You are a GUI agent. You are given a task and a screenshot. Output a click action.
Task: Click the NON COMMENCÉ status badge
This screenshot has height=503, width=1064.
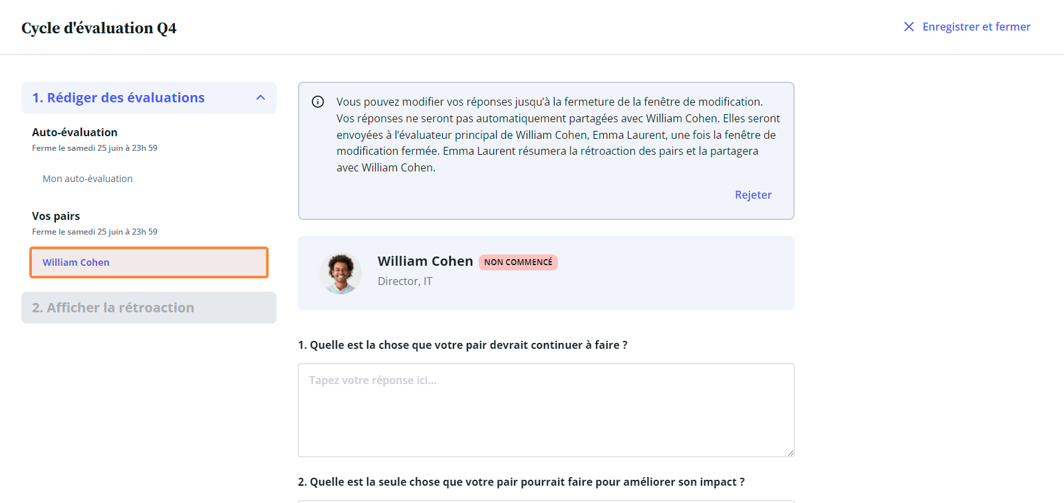518,262
